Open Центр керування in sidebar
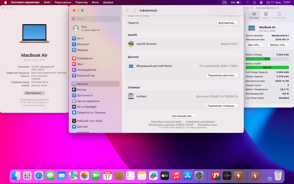This screenshot has width=294, height=184. (95, 101)
